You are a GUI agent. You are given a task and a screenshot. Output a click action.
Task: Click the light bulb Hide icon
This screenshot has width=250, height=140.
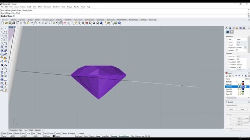coord(79,23)
